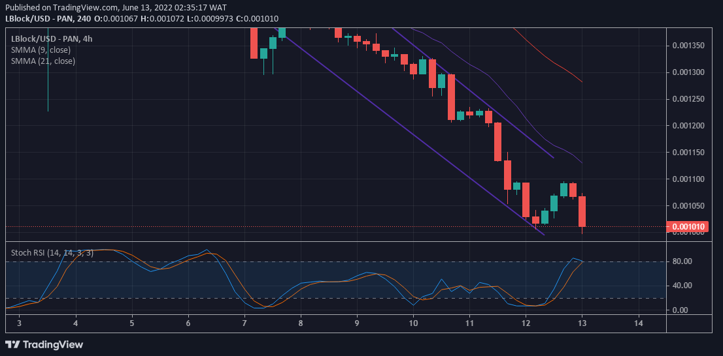Click date label 12 on time axis
Viewport: 723px width, 356px height.
click(x=526, y=323)
